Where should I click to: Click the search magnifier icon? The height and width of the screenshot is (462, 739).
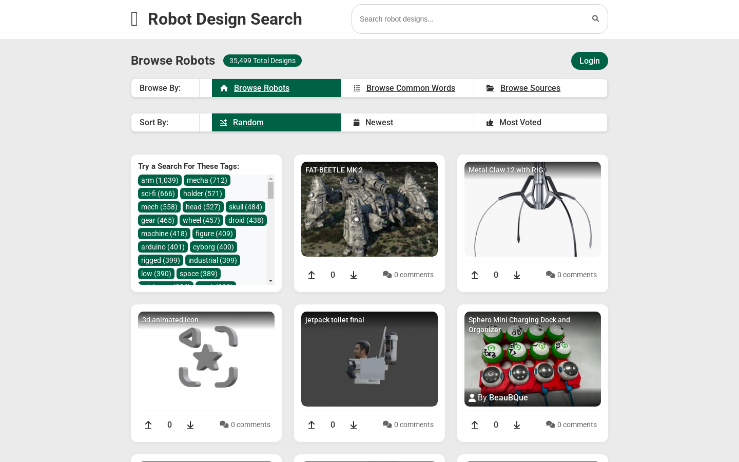click(595, 19)
